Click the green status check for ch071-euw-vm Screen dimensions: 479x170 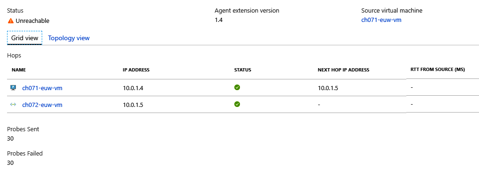(x=237, y=87)
